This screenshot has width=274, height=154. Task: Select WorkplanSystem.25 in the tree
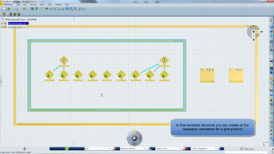[18, 23]
